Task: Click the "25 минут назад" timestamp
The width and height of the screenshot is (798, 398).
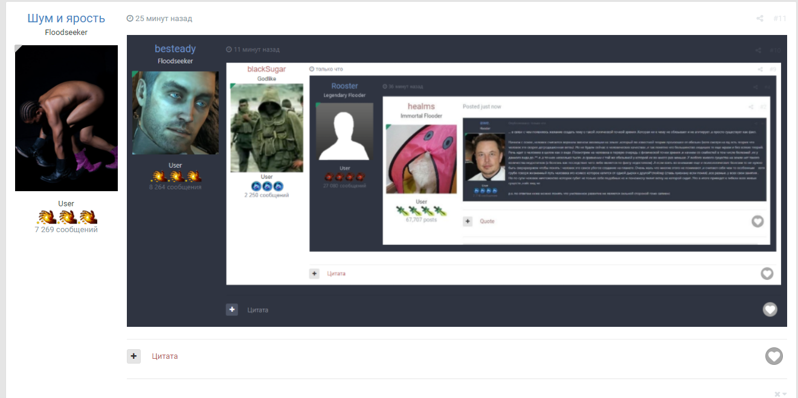Action: click(x=164, y=19)
